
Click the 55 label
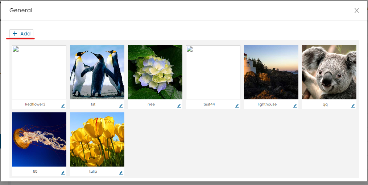35,171
